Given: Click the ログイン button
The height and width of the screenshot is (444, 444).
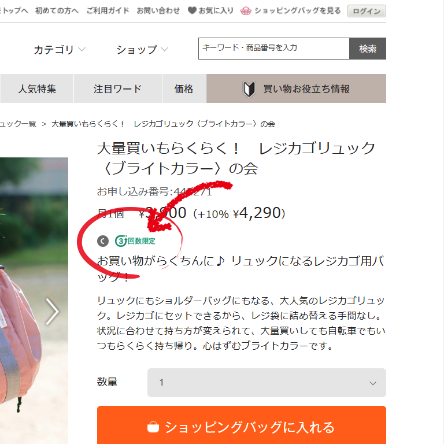Looking at the screenshot, I should pos(367,11).
